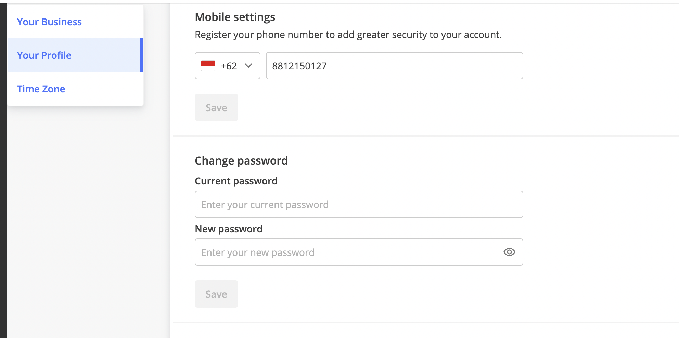Click the Indonesian flag in country selector
The image size is (679, 338).
[208, 66]
